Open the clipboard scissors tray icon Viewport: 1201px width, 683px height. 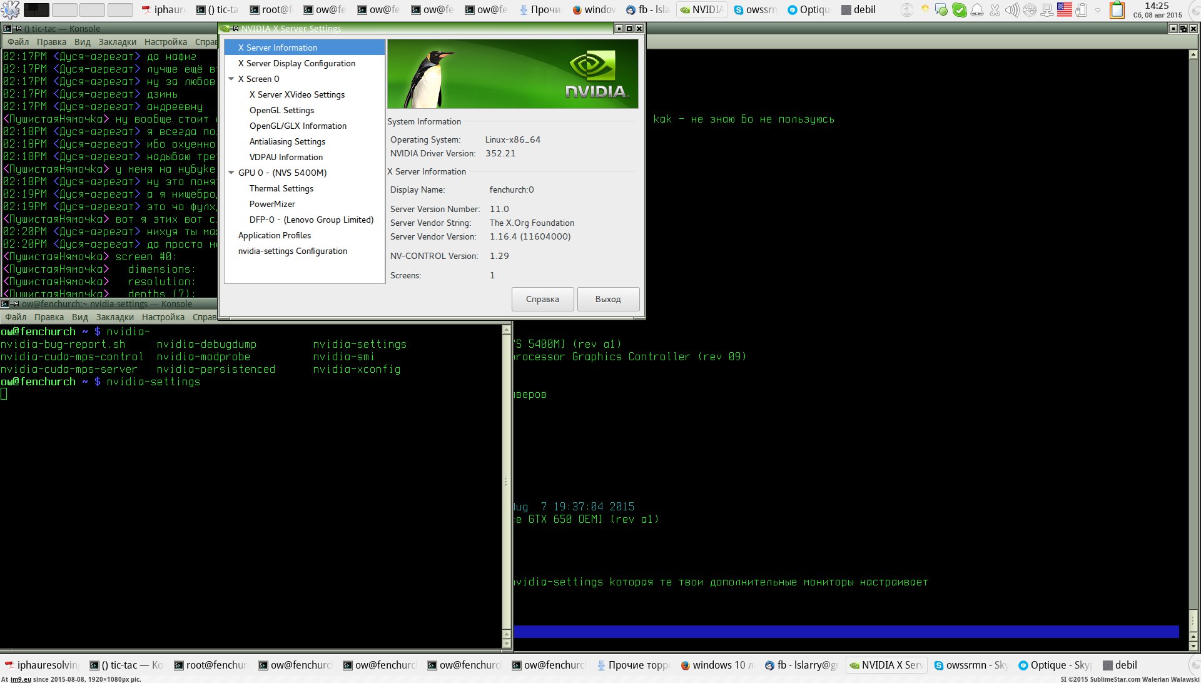coord(994,10)
